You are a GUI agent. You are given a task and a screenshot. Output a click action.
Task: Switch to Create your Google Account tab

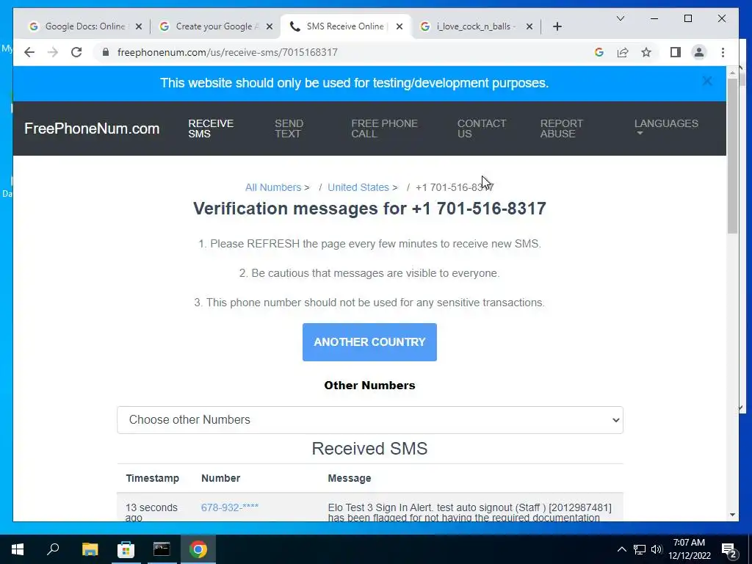pos(215,26)
